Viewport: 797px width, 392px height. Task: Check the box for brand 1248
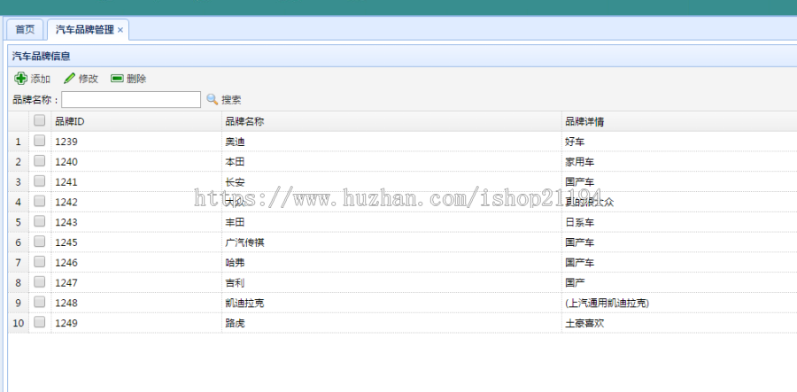pos(39,302)
